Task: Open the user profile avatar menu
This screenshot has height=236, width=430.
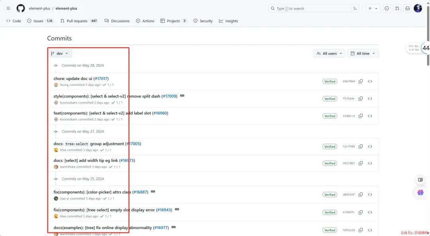Action: 418,8
